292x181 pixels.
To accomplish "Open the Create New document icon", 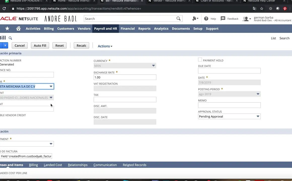I will [x=195, y=19].
